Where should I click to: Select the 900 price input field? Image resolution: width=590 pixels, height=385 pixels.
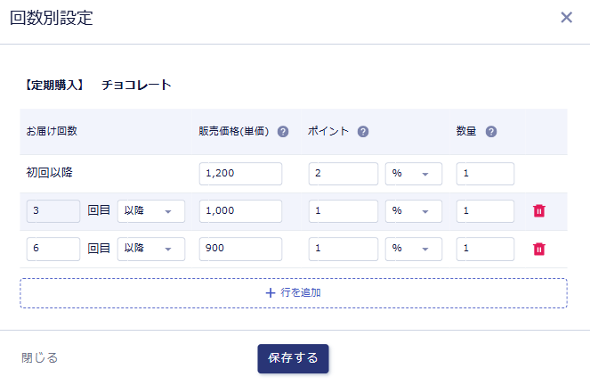240,249
